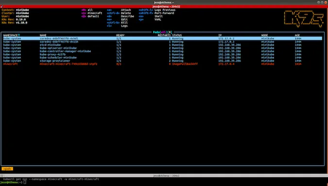Select the kube-controller-manager-minikube pod row
Image resolution: width=328 pixels, height=186 pixels.
162,51
